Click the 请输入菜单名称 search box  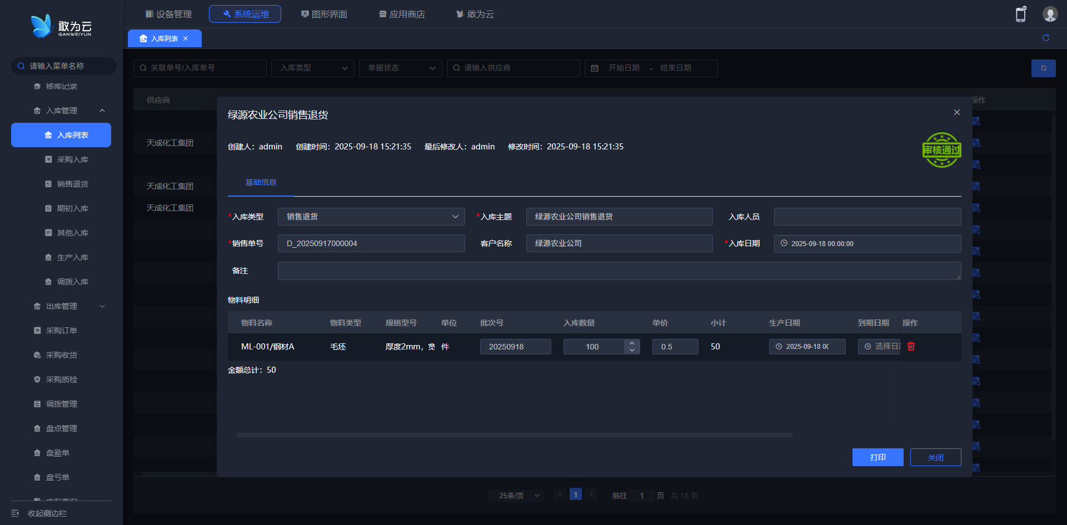point(64,66)
